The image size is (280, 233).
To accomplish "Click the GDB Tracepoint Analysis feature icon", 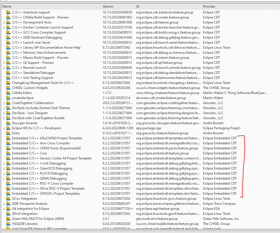I will [x=8, y=204].
